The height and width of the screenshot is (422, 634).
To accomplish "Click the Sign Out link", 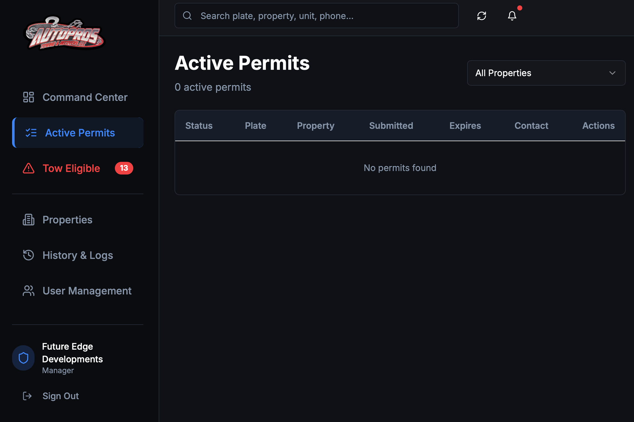I will coord(60,396).
